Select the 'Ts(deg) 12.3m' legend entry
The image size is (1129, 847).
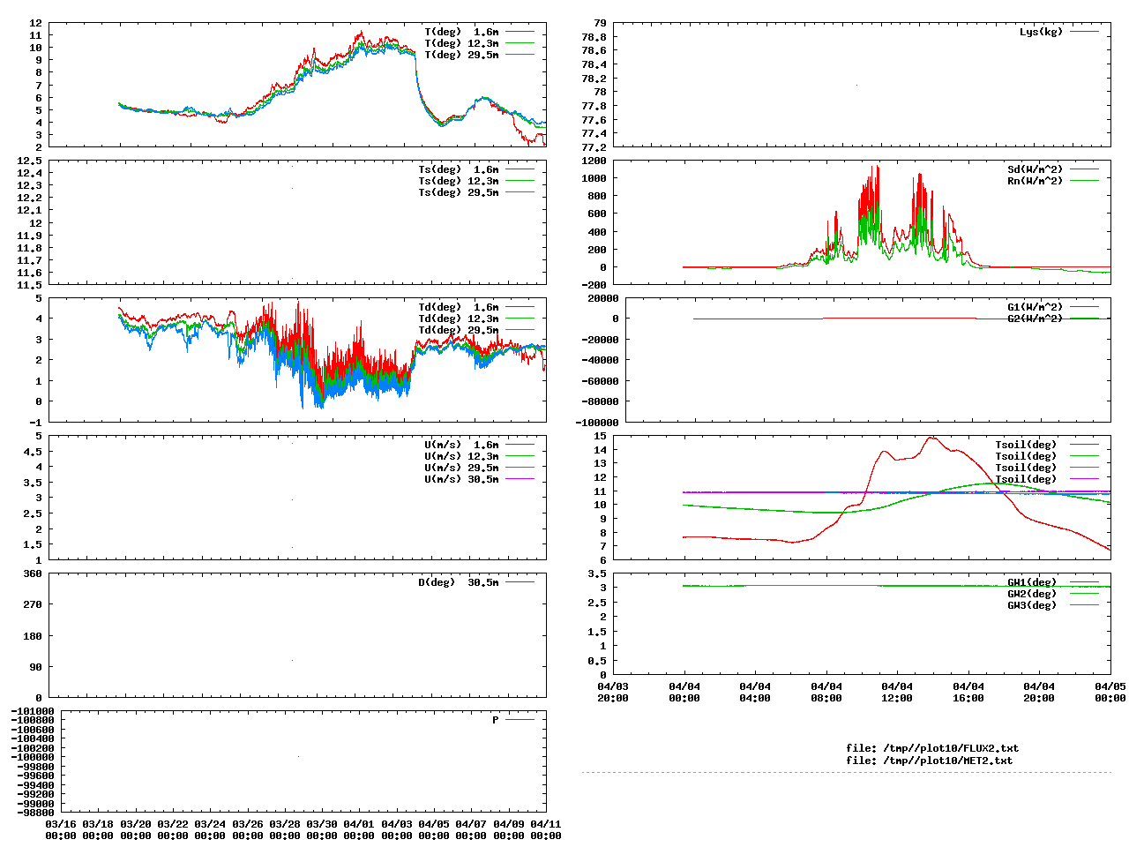click(459, 181)
